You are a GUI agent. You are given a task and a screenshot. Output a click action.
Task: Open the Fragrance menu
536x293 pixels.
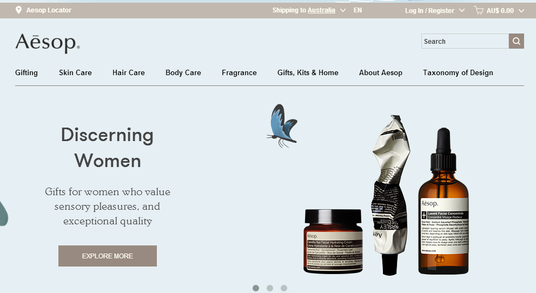pos(239,73)
